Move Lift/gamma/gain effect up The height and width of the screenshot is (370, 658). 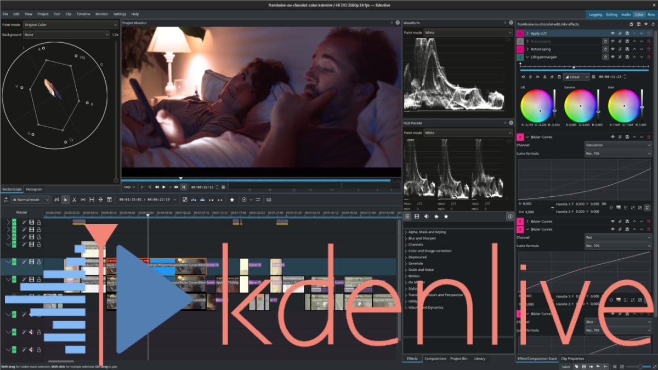click(634, 57)
